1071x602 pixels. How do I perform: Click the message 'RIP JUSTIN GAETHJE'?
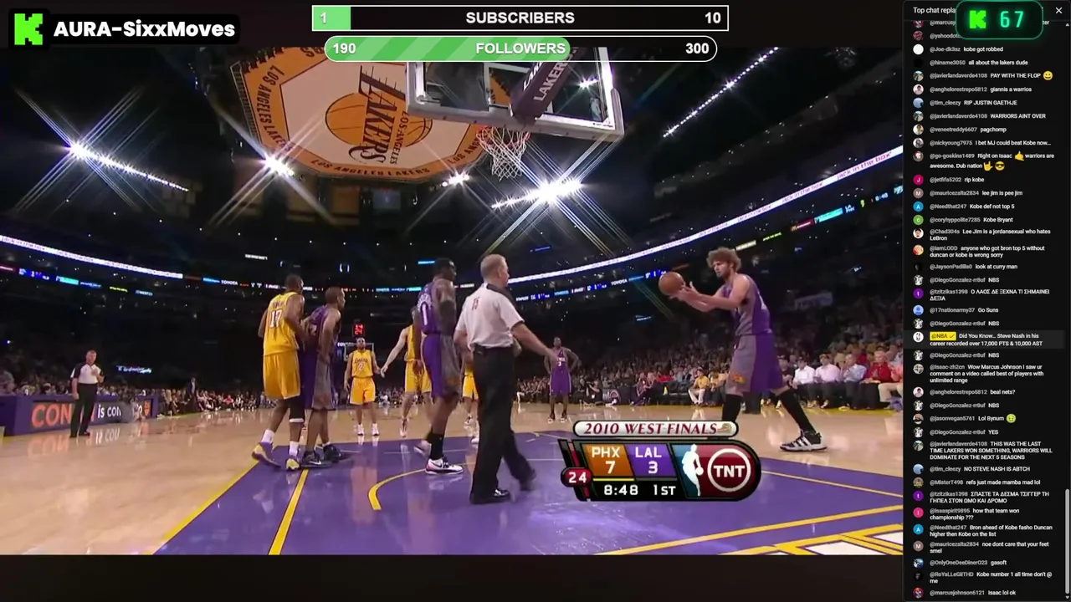click(x=990, y=103)
